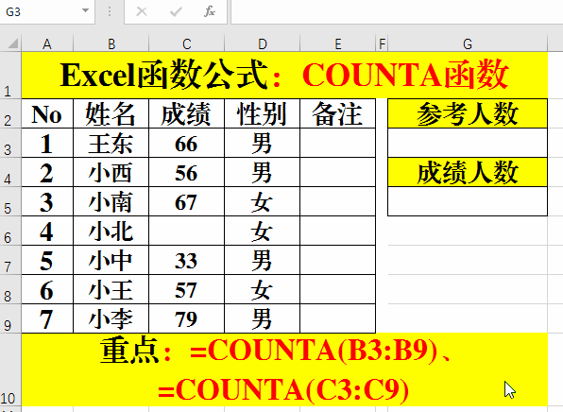Viewport: 563px width, 412px height.
Task: Click the '成绩人数' label cell
Action: tap(468, 172)
